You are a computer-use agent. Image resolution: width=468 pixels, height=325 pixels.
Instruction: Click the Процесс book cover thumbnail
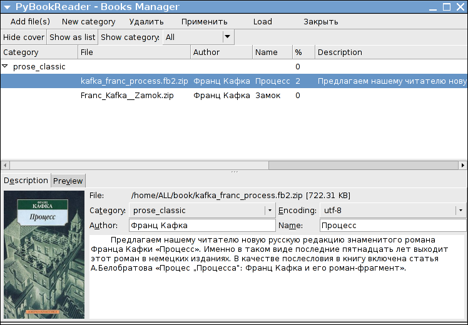pos(44,254)
